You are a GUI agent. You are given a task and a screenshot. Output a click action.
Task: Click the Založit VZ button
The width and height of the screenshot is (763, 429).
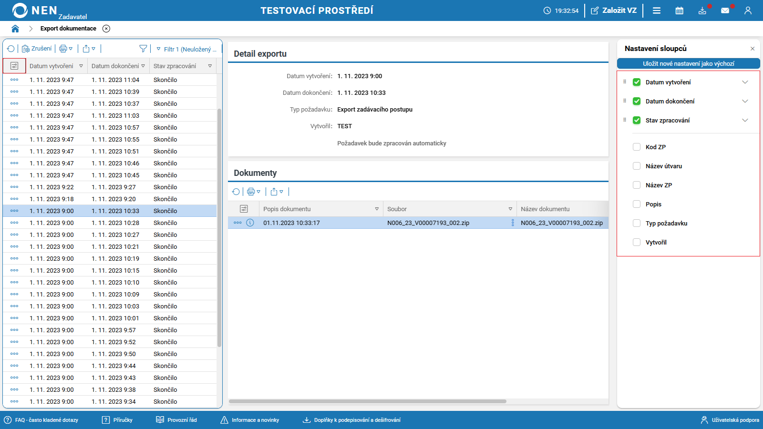click(x=614, y=10)
